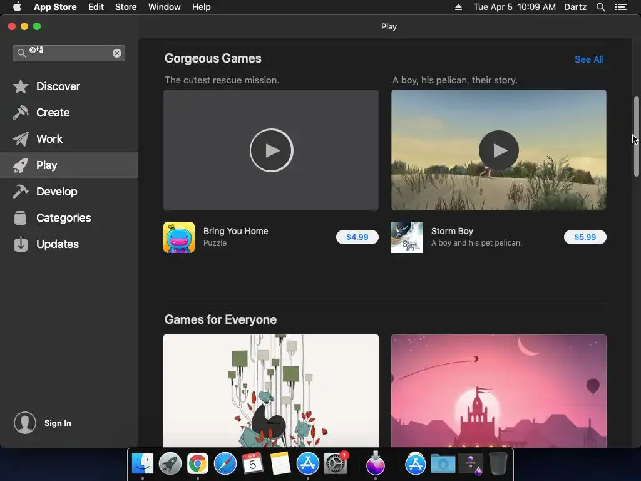The height and width of the screenshot is (481, 641).
Task: Open the Bring You Home app icon
Action: pyautogui.click(x=179, y=237)
